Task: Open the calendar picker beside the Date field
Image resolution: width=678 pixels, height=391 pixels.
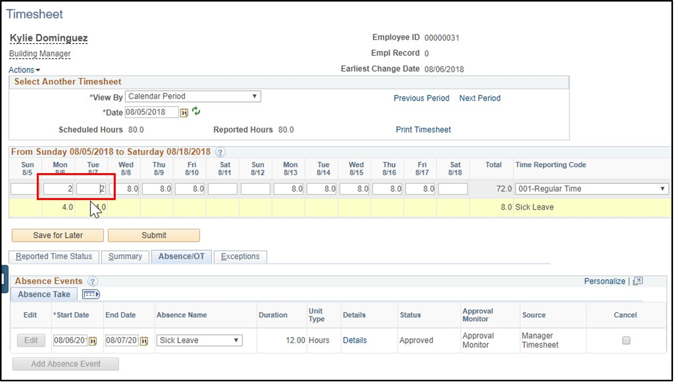Action: pos(184,112)
